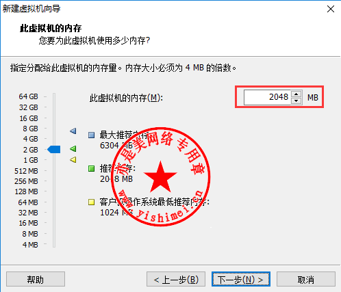The width and height of the screenshot is (341, 292).
Task: Decrease memory with the spinner down arrow
Action: [296, 101]
